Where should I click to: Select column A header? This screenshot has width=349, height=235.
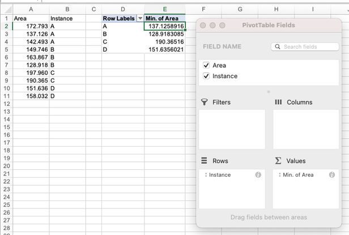[31, 10]
